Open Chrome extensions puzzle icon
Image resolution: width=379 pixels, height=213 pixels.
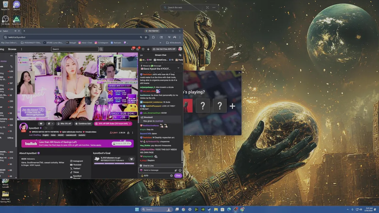(x=153, y=37)
